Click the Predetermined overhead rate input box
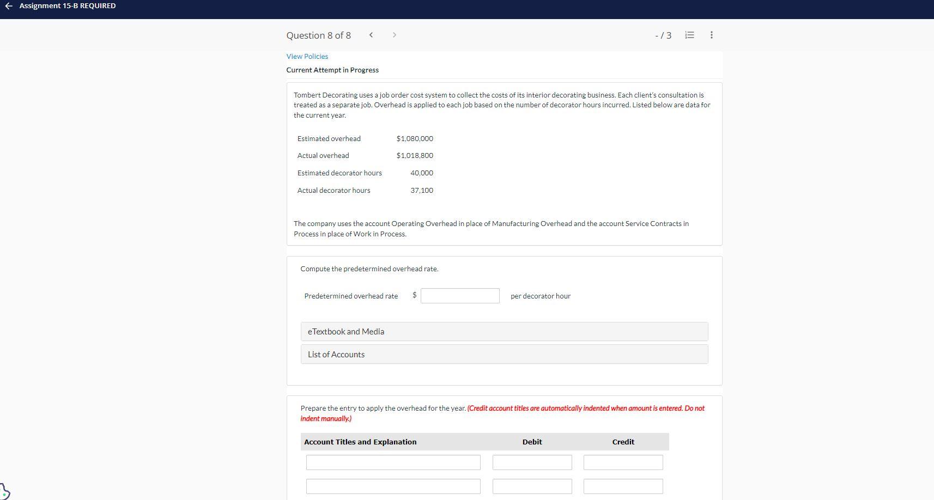 460,295
